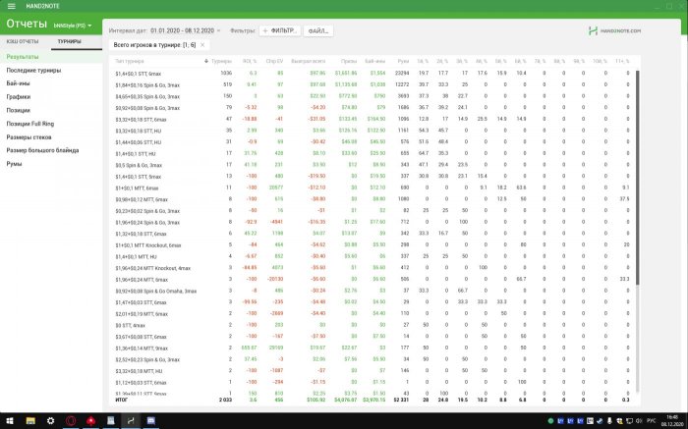Show the Графики report
This screenshot has height=429, width=688.
pyautogui.click(x=19, y=97)
